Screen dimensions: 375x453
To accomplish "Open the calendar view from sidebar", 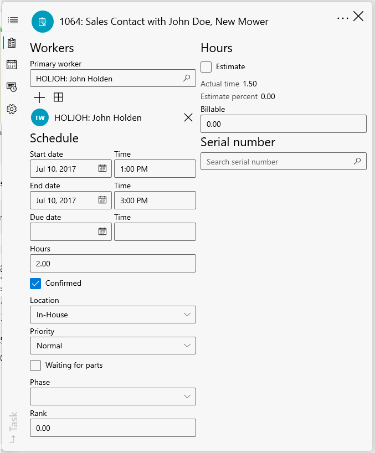I will (12, 65).
